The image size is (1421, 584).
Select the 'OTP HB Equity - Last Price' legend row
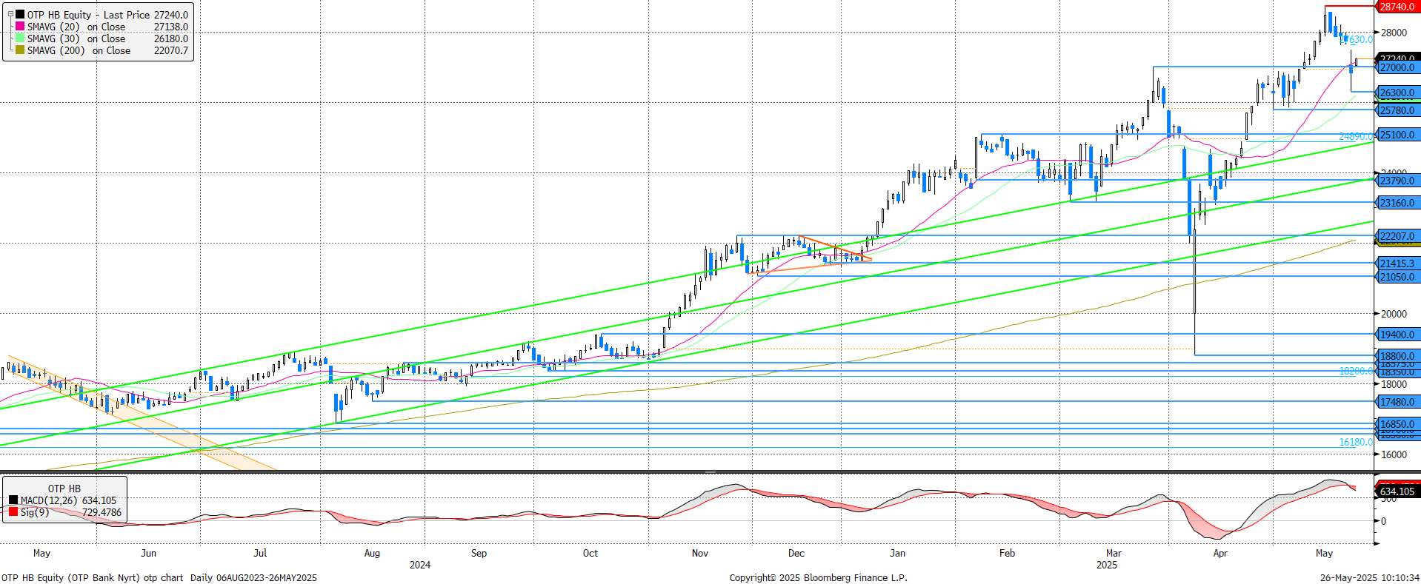(x=107, y=15)
